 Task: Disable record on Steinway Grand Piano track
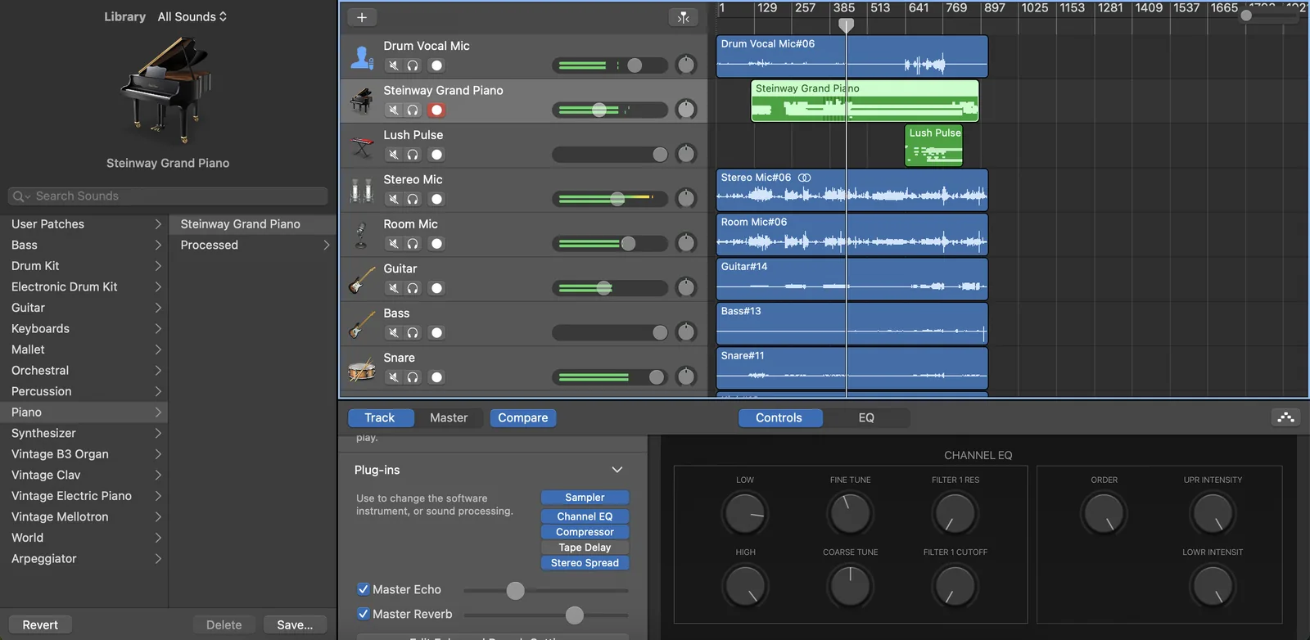tap(437, 110)
